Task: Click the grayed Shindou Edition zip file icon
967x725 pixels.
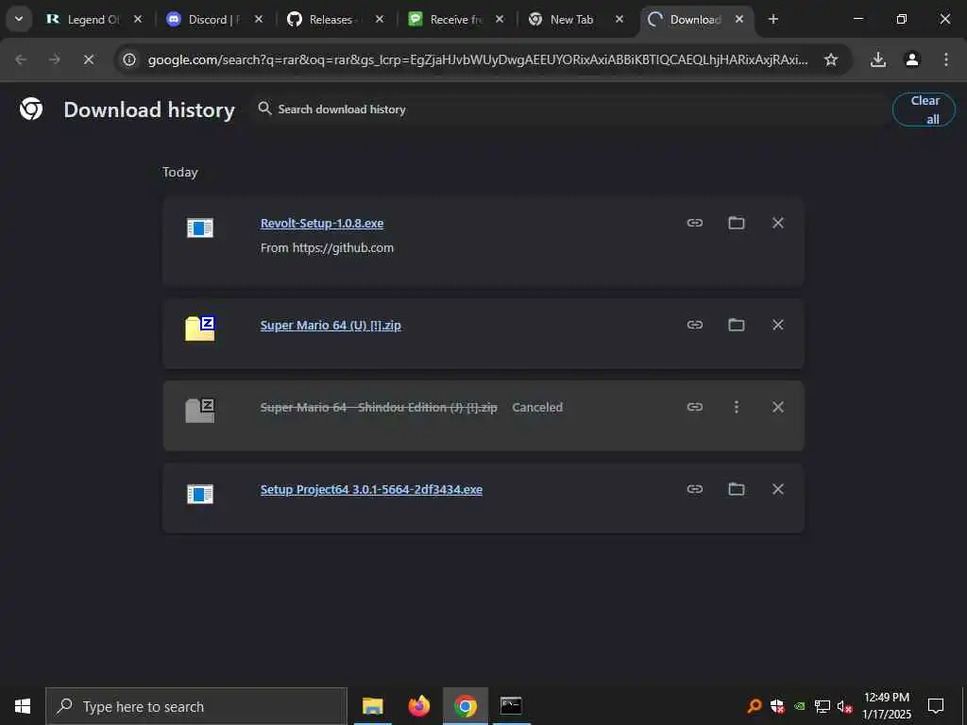Action: coord(200,411)
